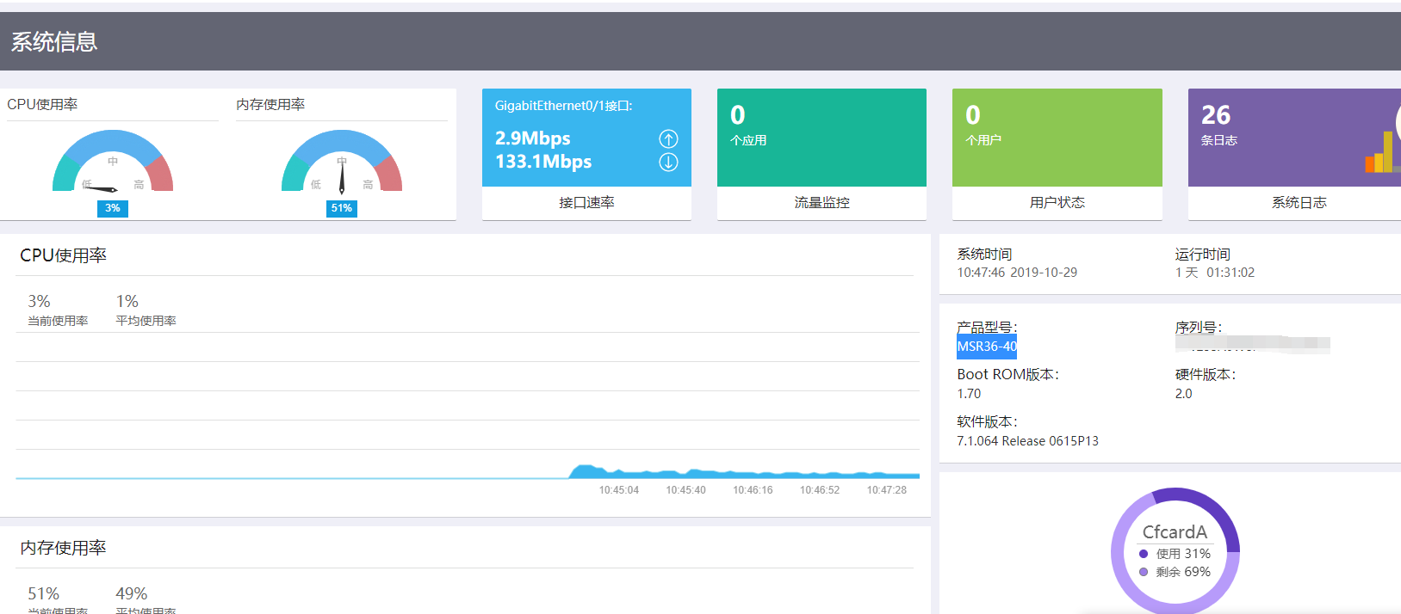Click the 1% 平均使用率 value in the CPU panel
Image resolution: width=1401 pixels, height=614 pixels.
pos(127,301)
